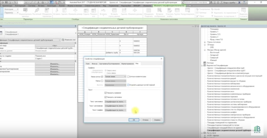
Task: Open the Systems ribbon tab
Action: 32,6
